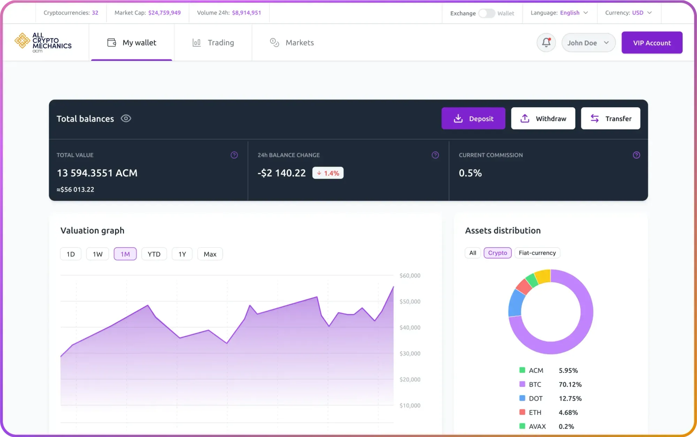
Task: Click the All Crypto Mechanics logo
Action: coord(43,42)
